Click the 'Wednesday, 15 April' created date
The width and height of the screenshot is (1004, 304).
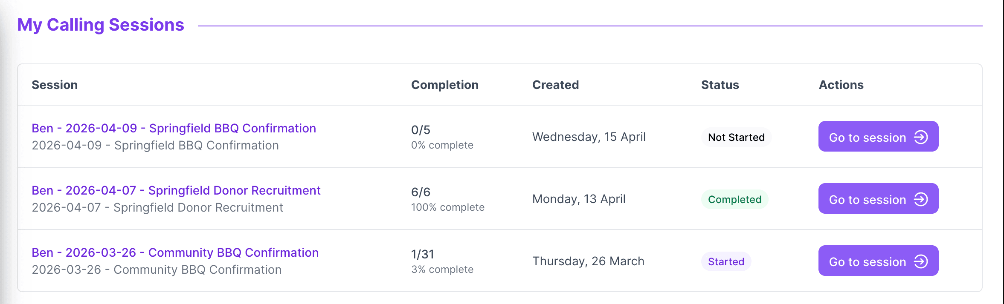click(x=589, y=137)
